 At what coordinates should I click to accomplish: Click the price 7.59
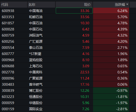[86, 48]
